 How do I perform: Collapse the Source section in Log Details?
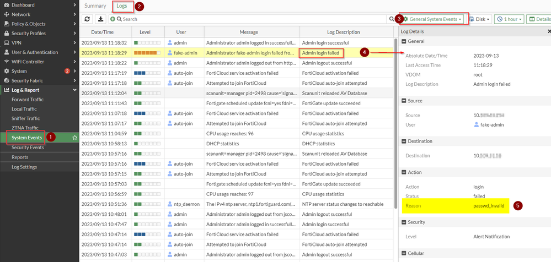tap(403, 101)
